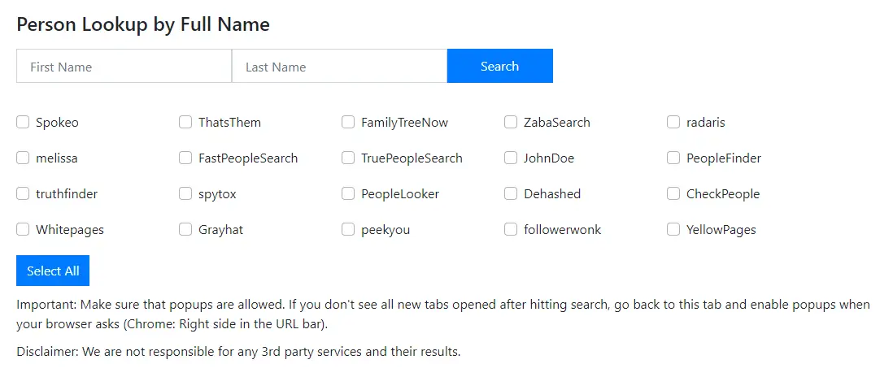
Task: Tick the TruePeopleSearch checkbox
Action: 348,158
